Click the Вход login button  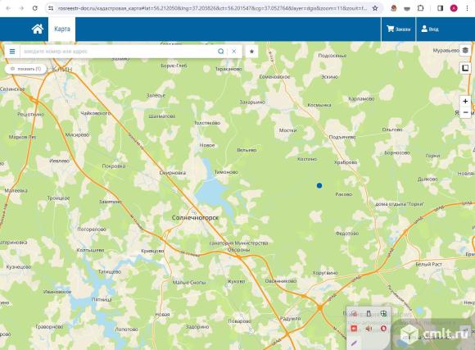[x=430, y=30]
